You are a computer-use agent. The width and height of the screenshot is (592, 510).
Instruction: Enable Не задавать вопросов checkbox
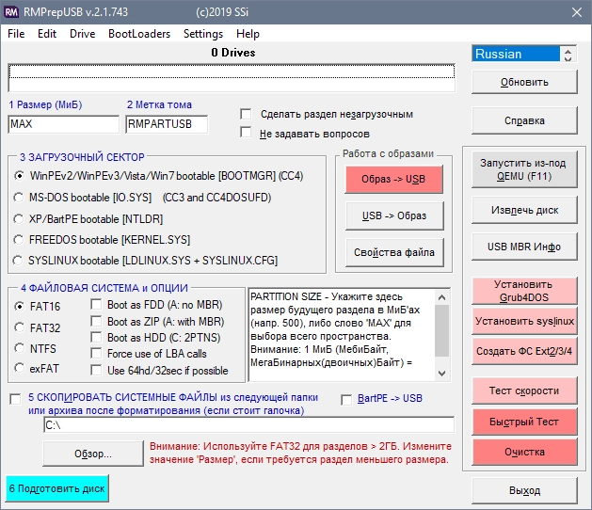(246, 133)
